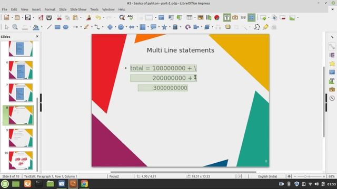This screenshot has height=189, width=337.
Task: Click the Save document icon
Action: 28,17
